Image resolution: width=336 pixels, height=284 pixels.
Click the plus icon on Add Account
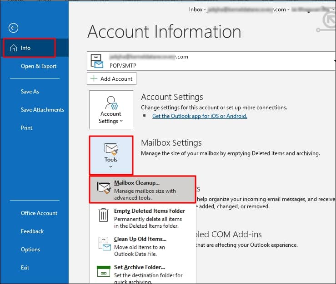[94, 78]
